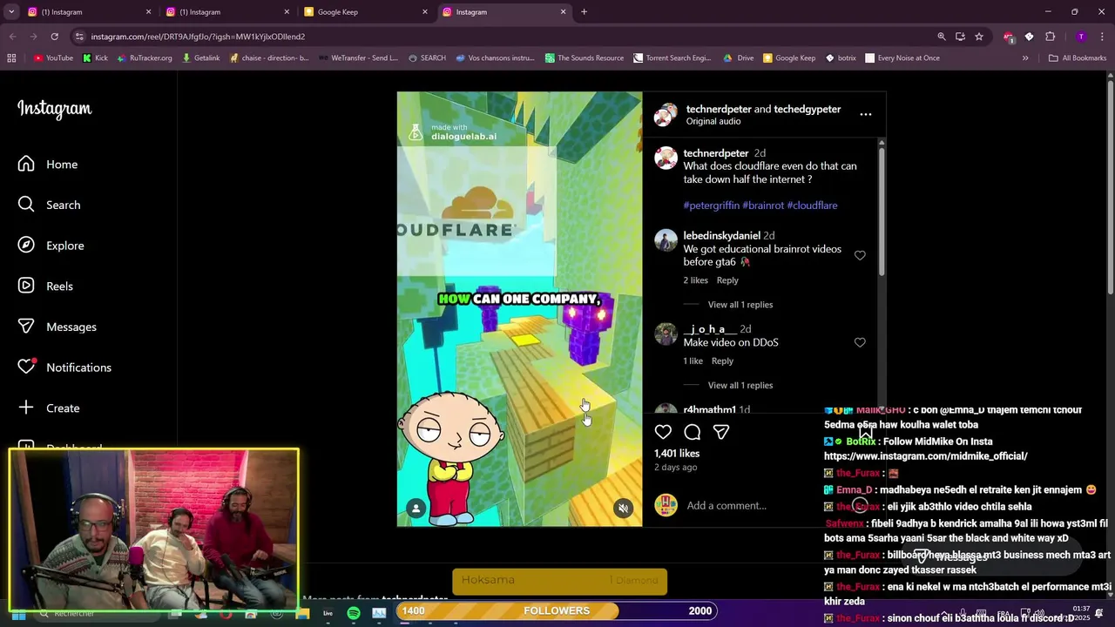This screenshot has height=627, width=1115.
Task: Open a new browser tab
Action: coord(585,12)
